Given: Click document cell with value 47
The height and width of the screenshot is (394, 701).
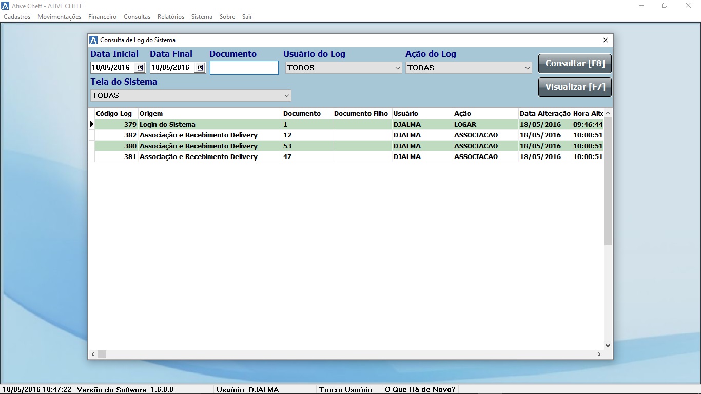Looking at the screenshot, I should 307,157.
